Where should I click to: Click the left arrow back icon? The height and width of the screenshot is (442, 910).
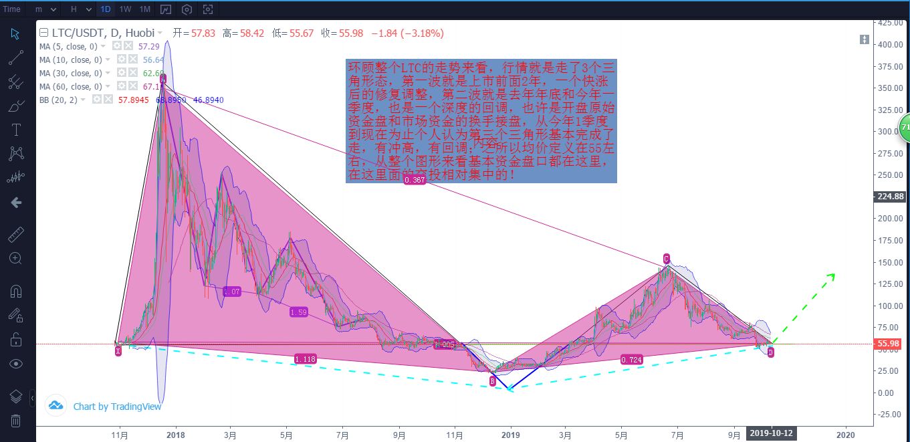[x=15, y=202]
